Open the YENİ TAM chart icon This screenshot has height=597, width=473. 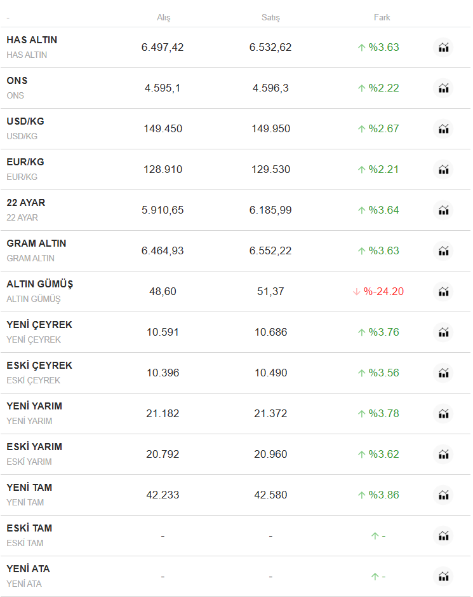[x=443, y=495]
